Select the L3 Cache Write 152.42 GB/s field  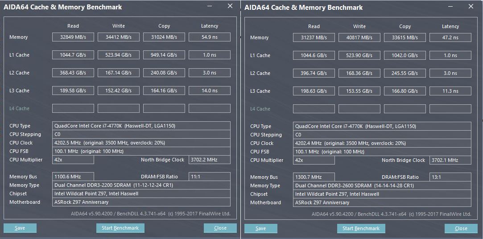click(119, 91)
